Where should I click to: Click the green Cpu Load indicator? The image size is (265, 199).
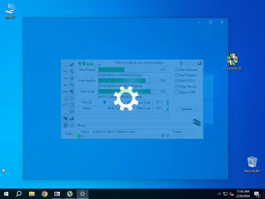point(167,103)
